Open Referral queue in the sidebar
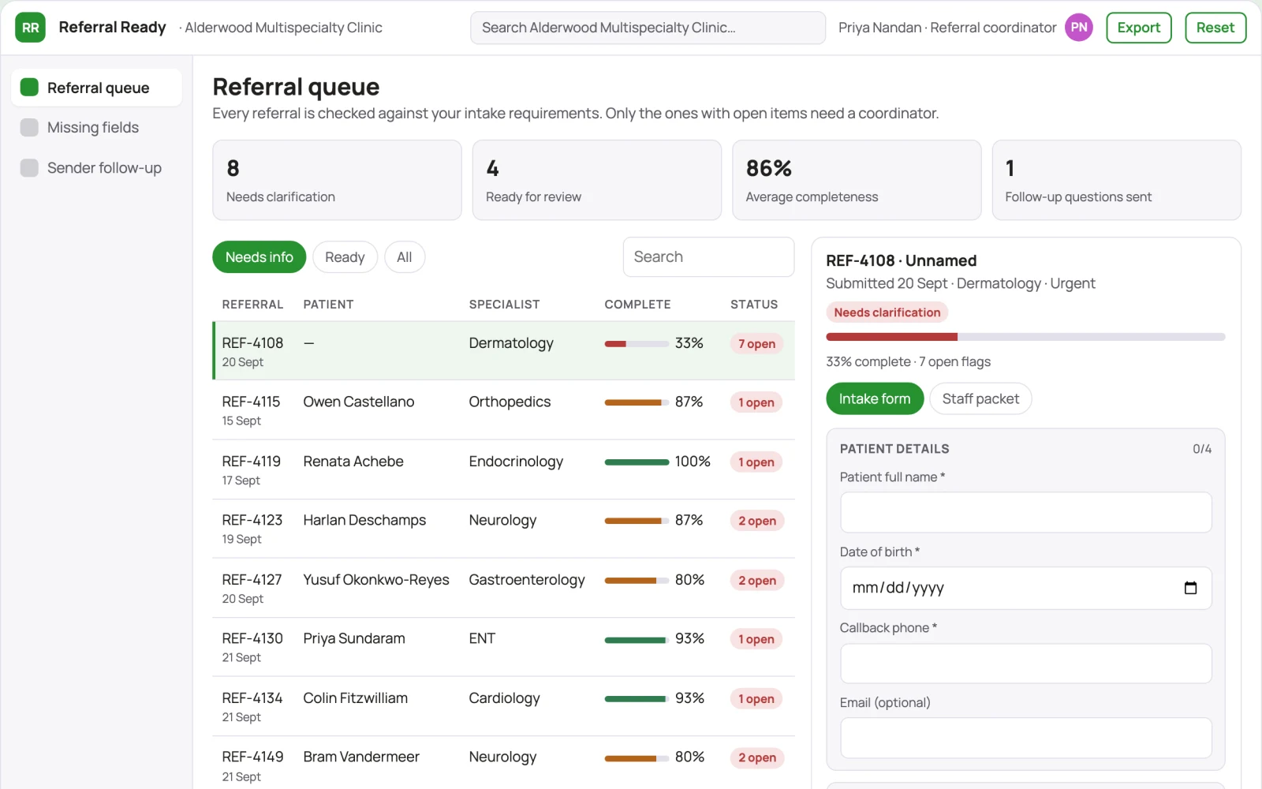1262x789 pixels. pos(96,88)
